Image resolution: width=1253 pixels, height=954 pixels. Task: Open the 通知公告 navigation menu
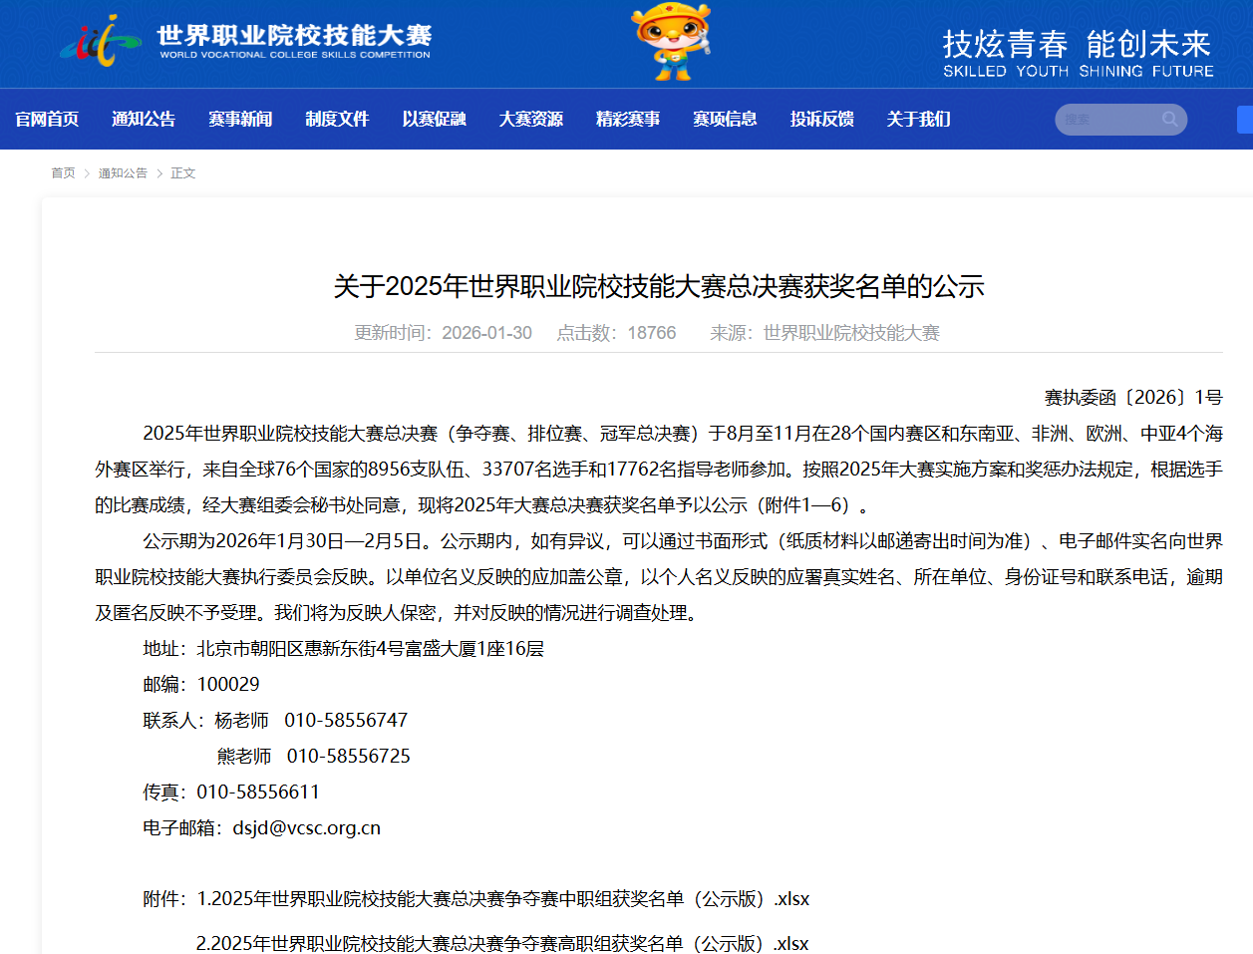[143, 119]
